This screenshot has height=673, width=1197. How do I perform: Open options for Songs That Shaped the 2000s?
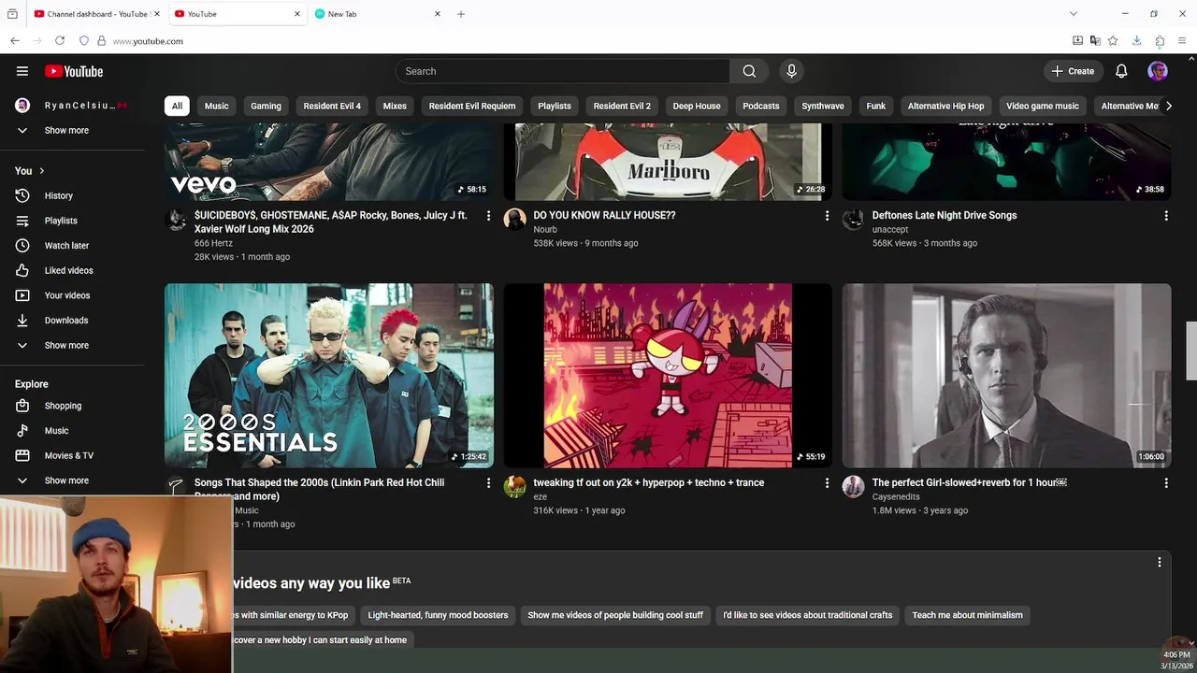tap(488, 483)
